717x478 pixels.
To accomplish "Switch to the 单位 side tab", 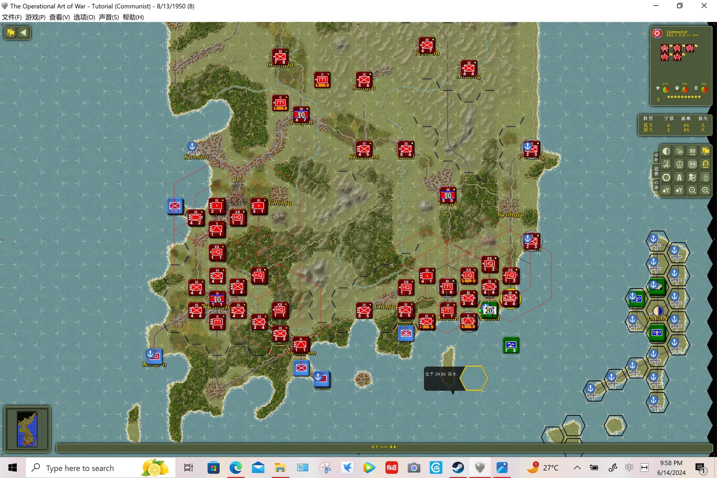I will pos(656,158).
